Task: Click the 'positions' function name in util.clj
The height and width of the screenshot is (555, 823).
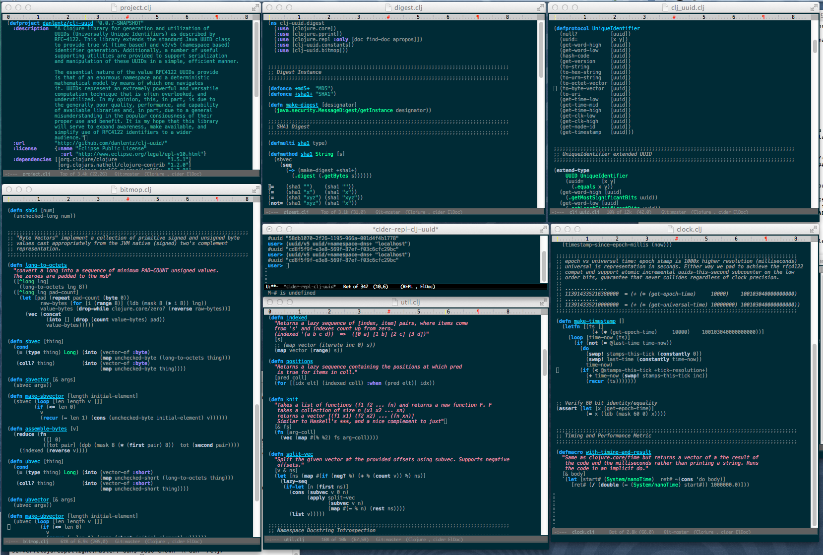Action: coord(299,362)
